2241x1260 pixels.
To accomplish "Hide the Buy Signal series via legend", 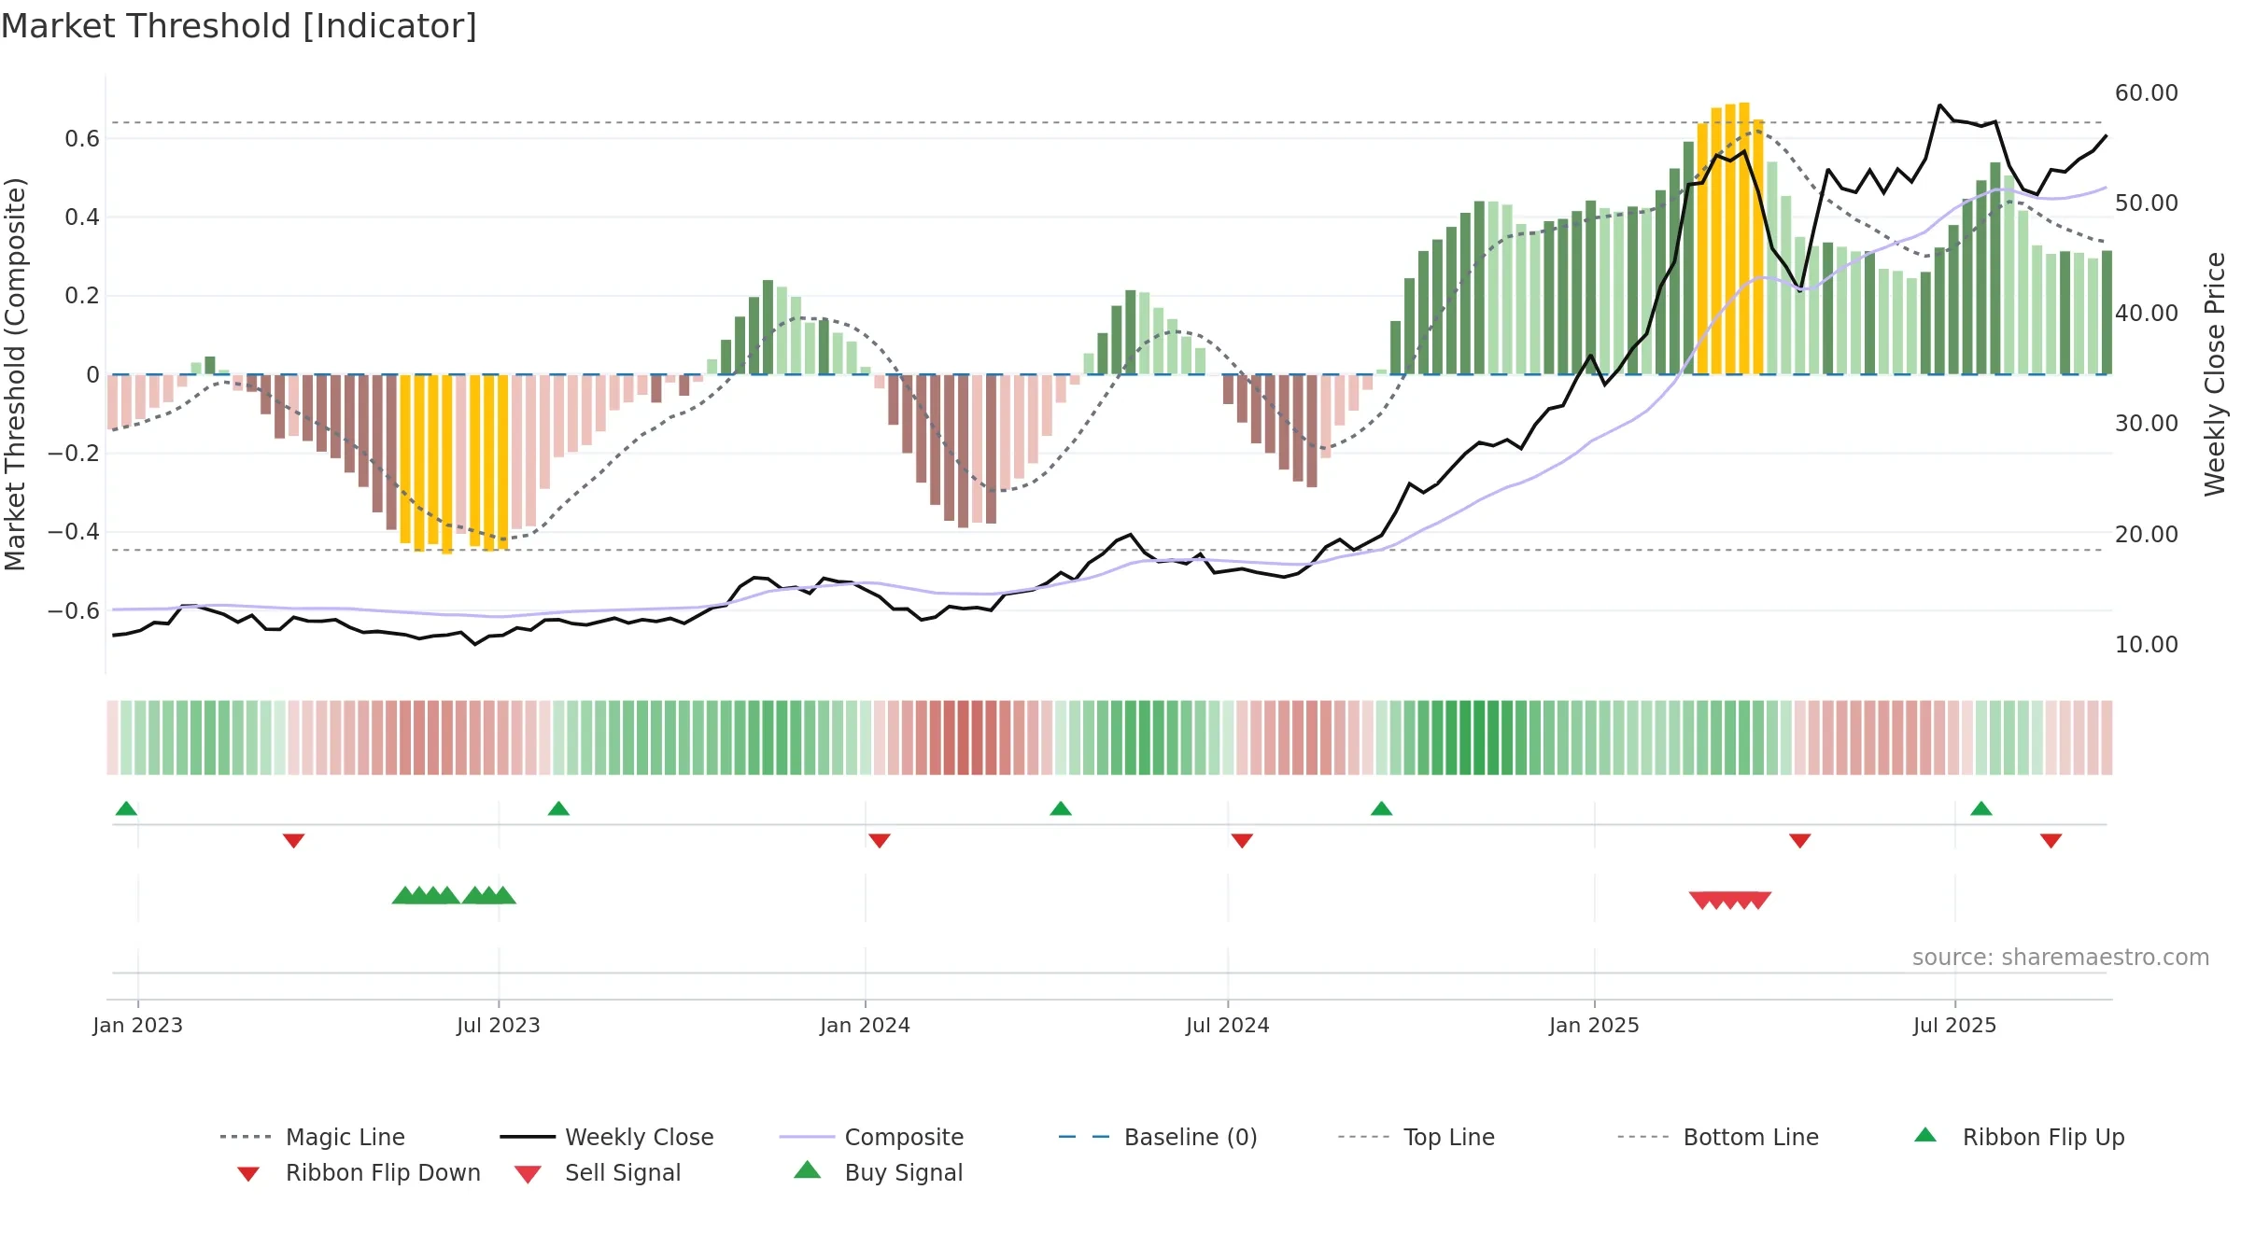I will 878,1172.
